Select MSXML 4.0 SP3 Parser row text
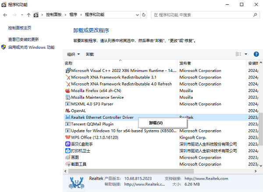This screenshot has width=263, height=192. tap(92, 104)
